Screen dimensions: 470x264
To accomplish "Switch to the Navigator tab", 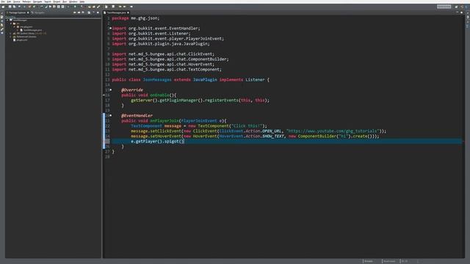I will tap(38, 12).
